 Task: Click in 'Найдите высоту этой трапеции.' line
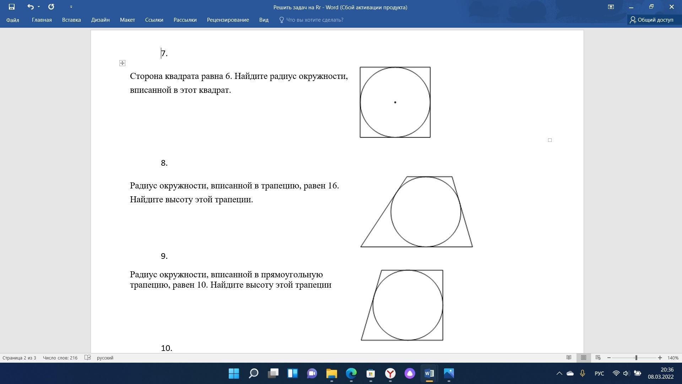coord(191,199)
